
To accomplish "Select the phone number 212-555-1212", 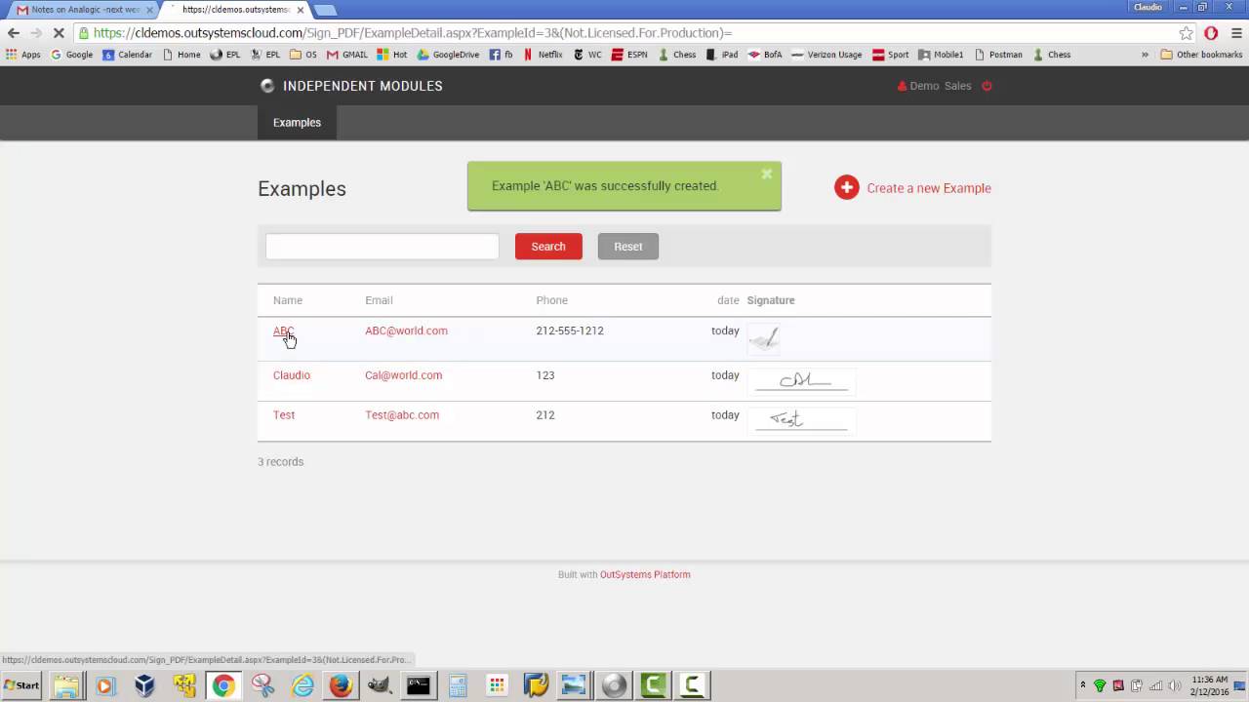I will (570, 331).
